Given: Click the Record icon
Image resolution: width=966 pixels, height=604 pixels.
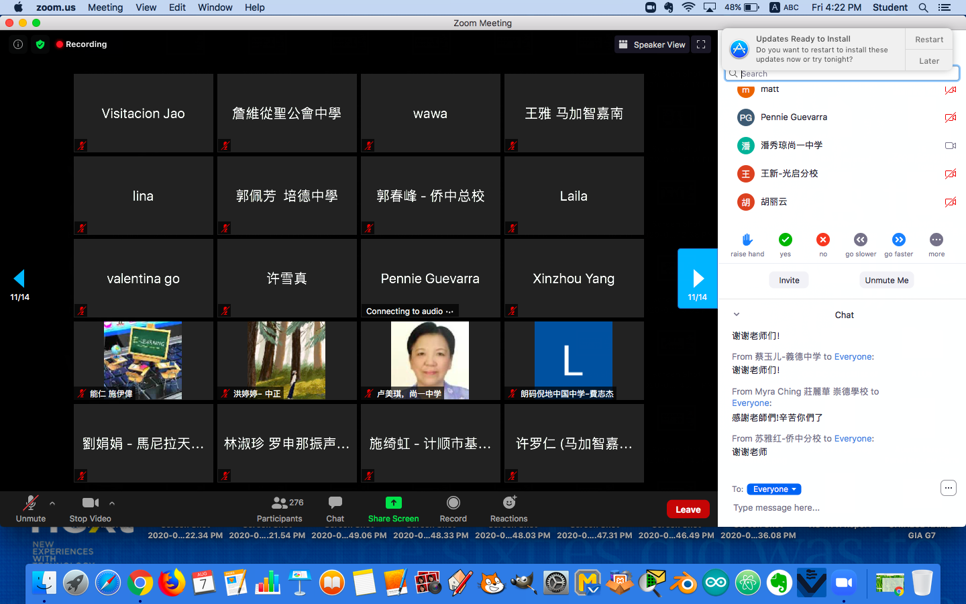Looking at the screenshot, I should [453, 503].
